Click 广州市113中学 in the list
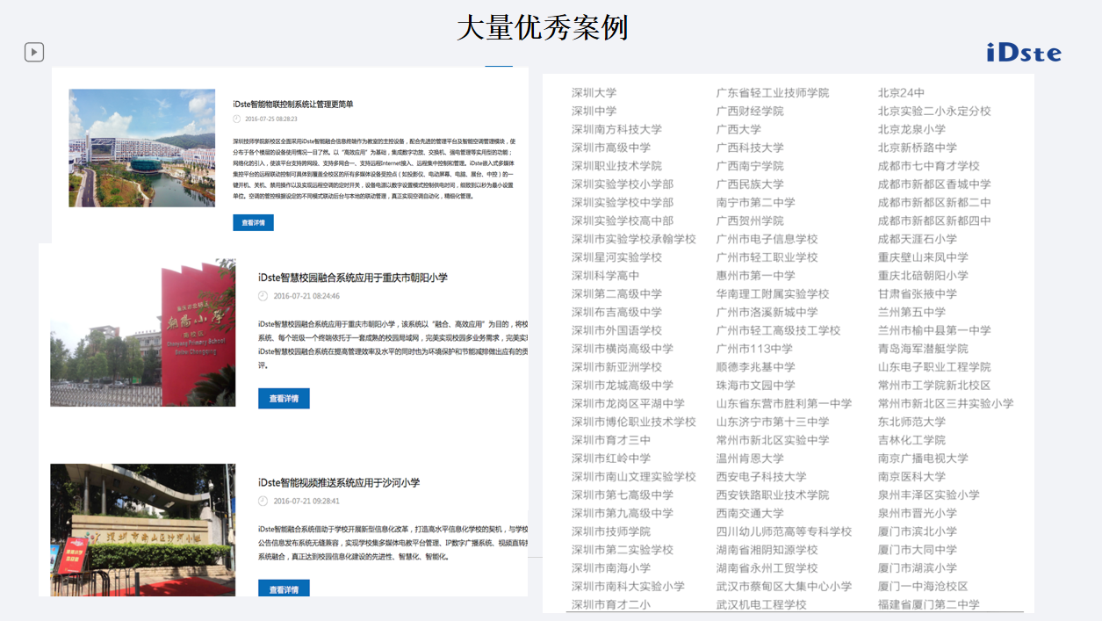This screenshot has height=621, width=1102. tap(754, 349)
